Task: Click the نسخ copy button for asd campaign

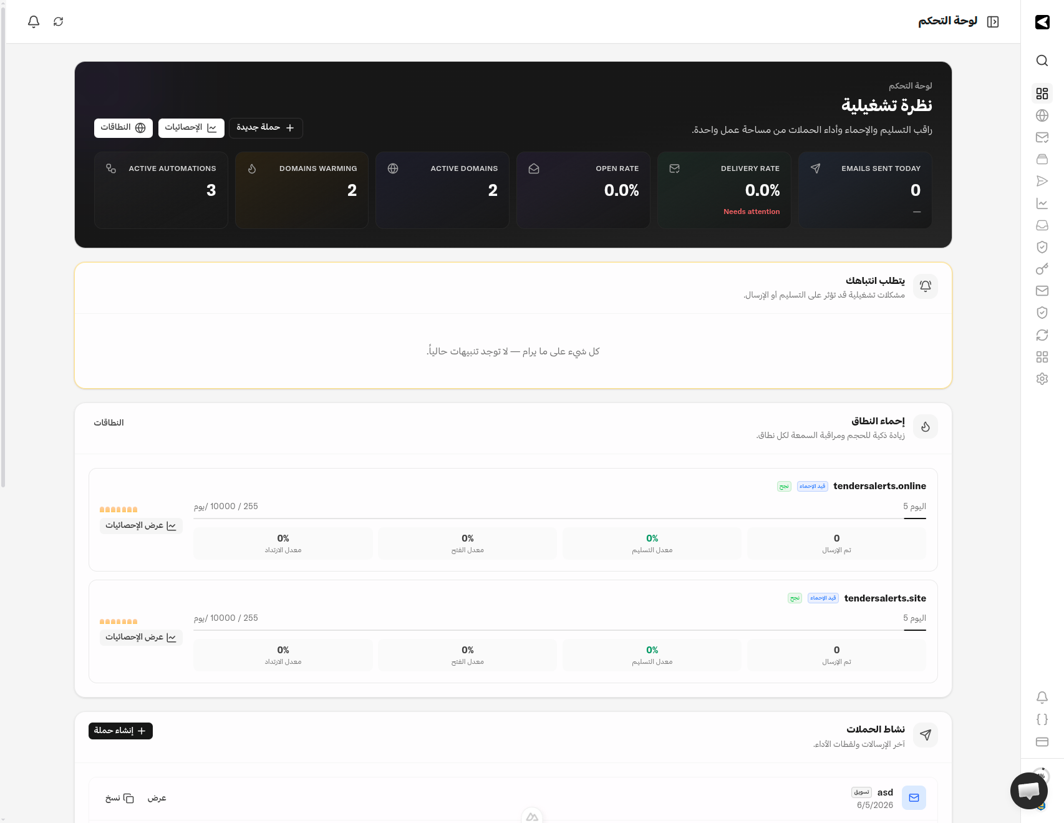Action: pyautogui.click(x=120, y=798)
